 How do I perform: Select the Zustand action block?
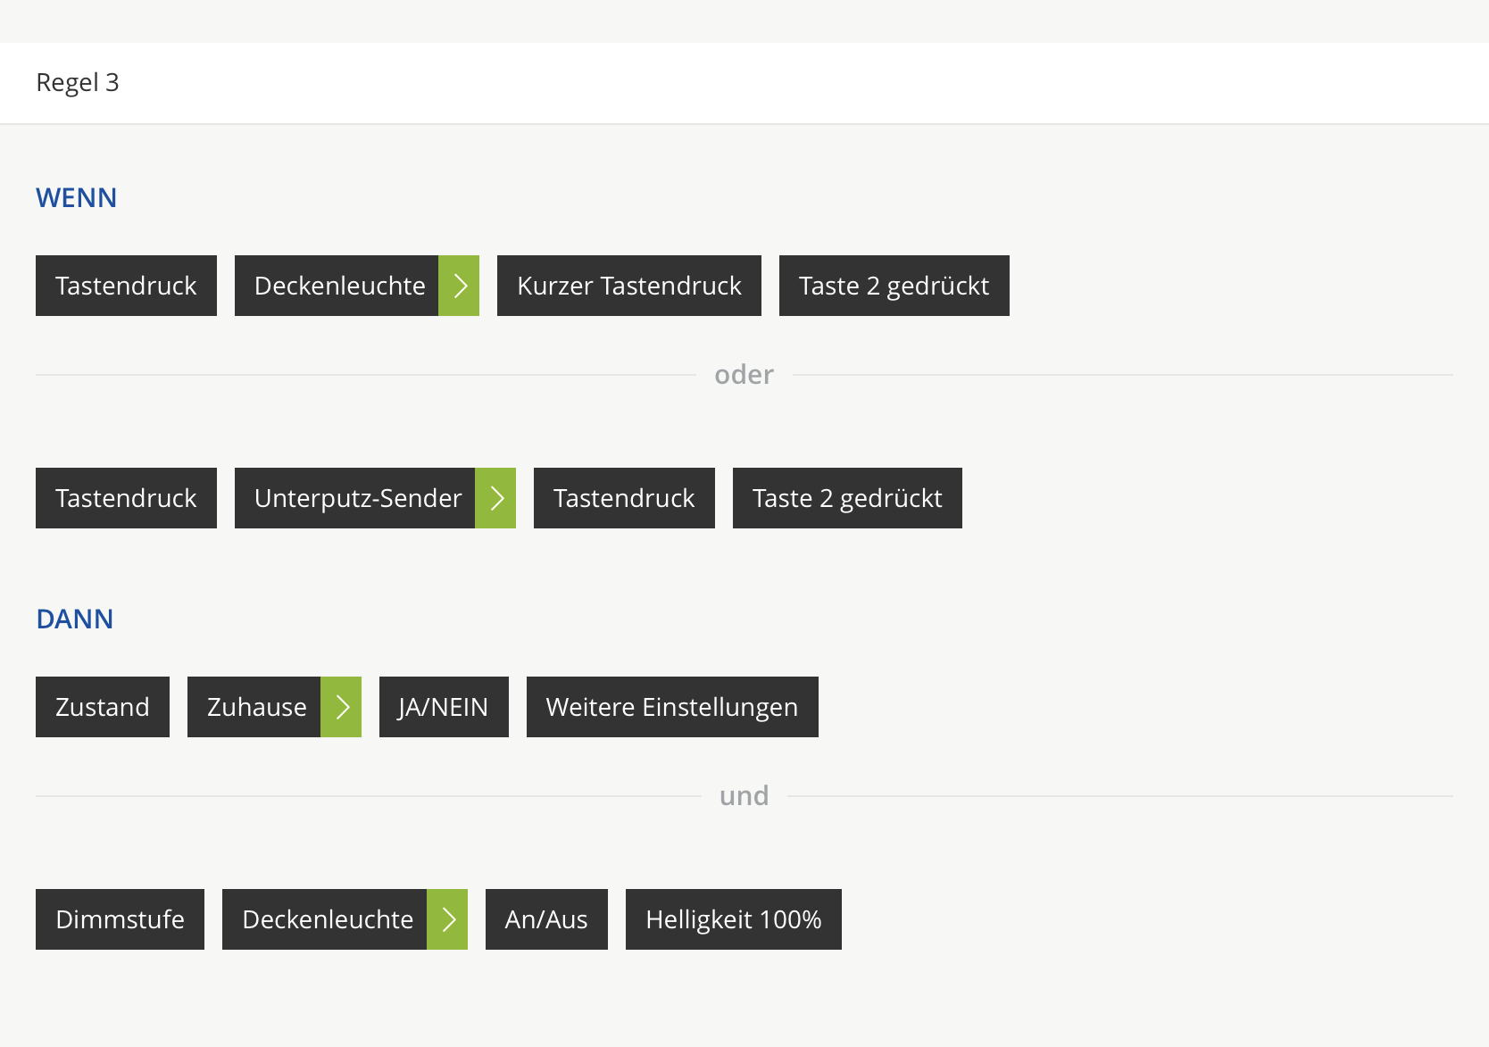(x=103, y=707)
